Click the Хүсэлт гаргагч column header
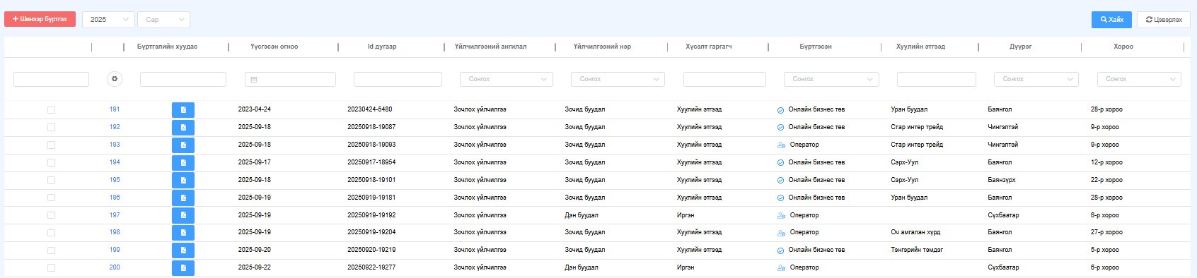This screenshot has width=1197, height=278. coord(709,47)
